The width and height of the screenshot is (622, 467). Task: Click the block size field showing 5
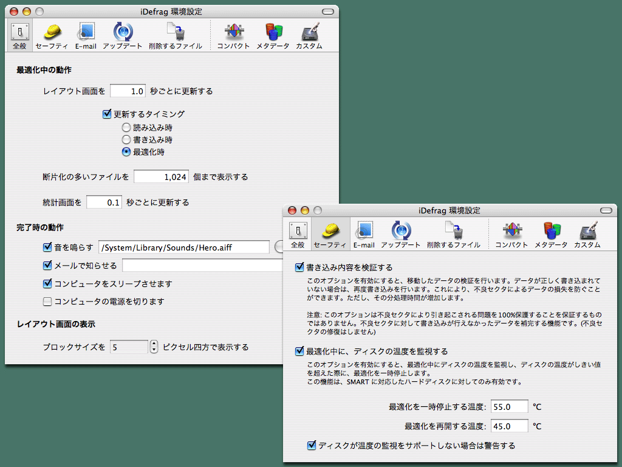(x=129, y=347)
